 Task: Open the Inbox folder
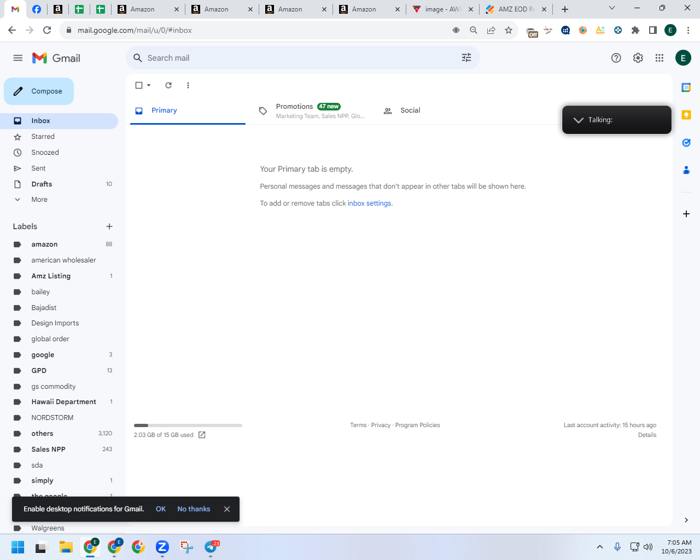point(59,121)
